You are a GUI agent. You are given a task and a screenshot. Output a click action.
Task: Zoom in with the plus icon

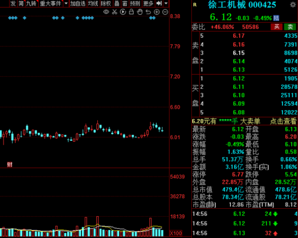(x=156, y=12)
